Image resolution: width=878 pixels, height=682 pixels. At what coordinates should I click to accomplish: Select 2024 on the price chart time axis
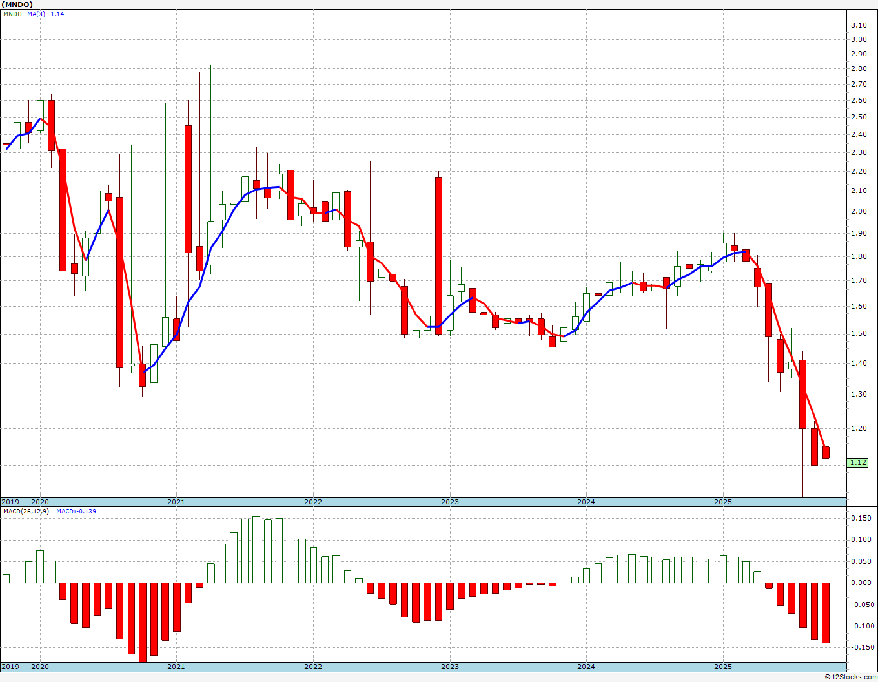tap(586, 502)
